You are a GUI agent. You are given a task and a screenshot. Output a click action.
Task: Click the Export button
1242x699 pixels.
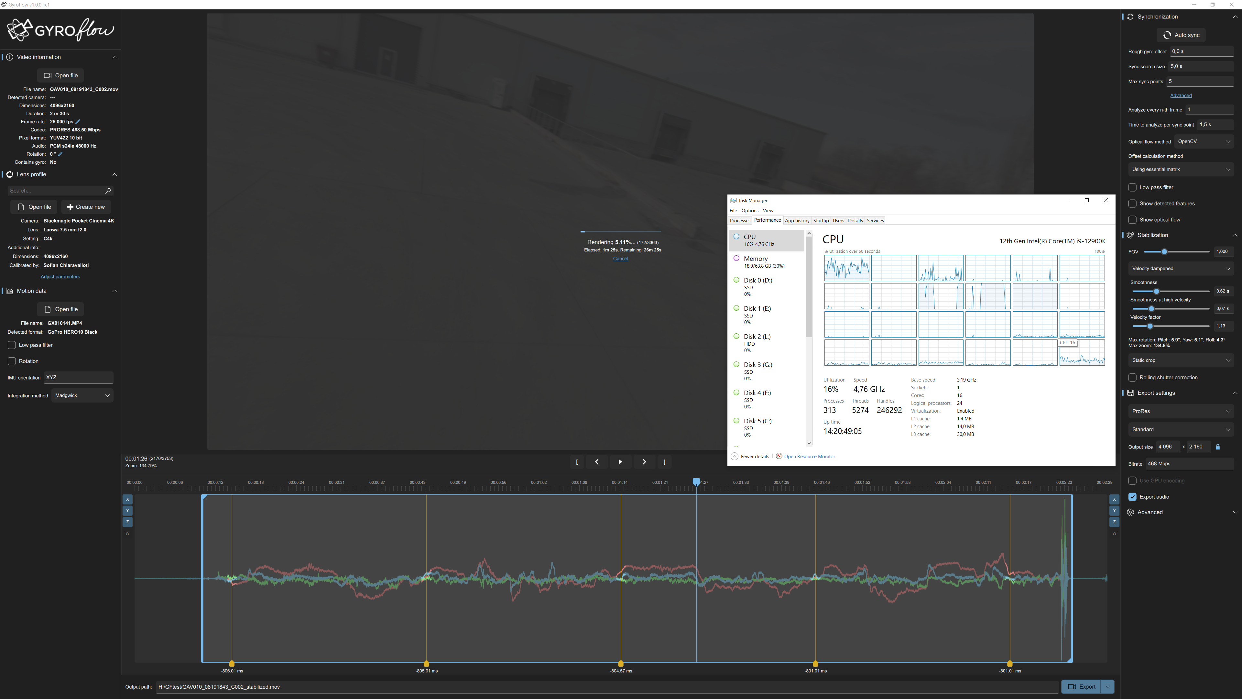coord(1081,686)
